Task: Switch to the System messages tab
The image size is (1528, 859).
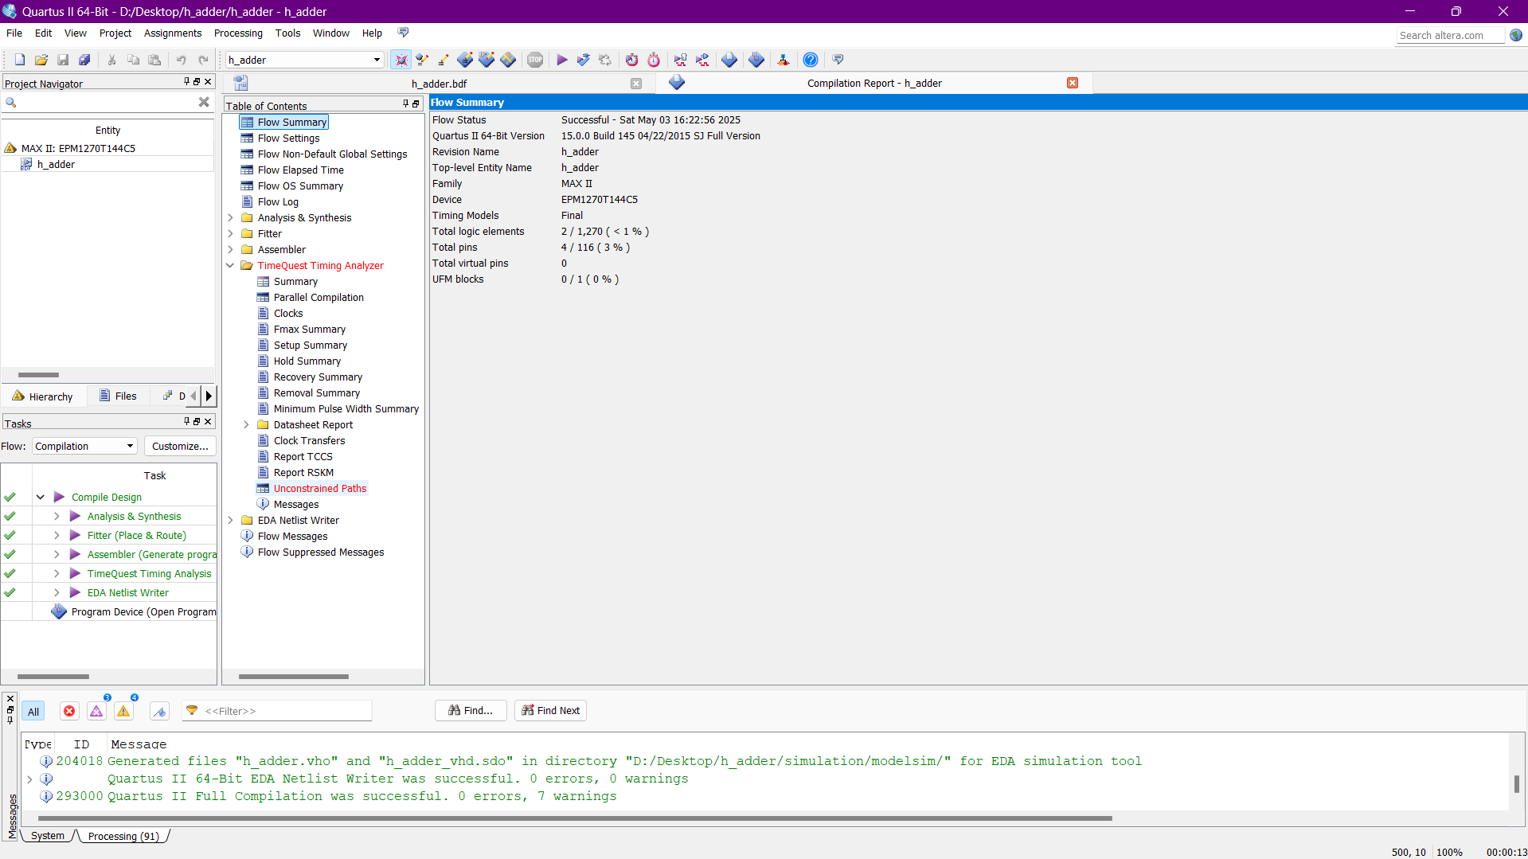Action: (x=48, y=835)
